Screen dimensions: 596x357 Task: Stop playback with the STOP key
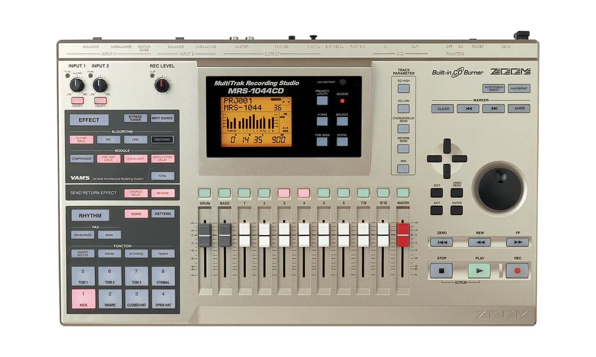pyautogui.click(x=442, y=271)
